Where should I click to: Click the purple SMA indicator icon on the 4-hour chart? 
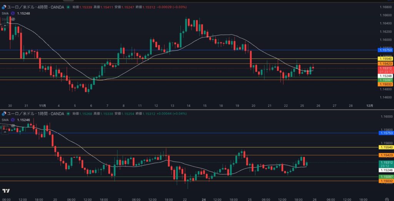(13, 13)
